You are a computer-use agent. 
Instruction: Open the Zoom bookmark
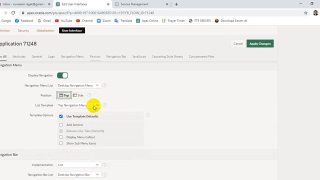tap(103, 21)
